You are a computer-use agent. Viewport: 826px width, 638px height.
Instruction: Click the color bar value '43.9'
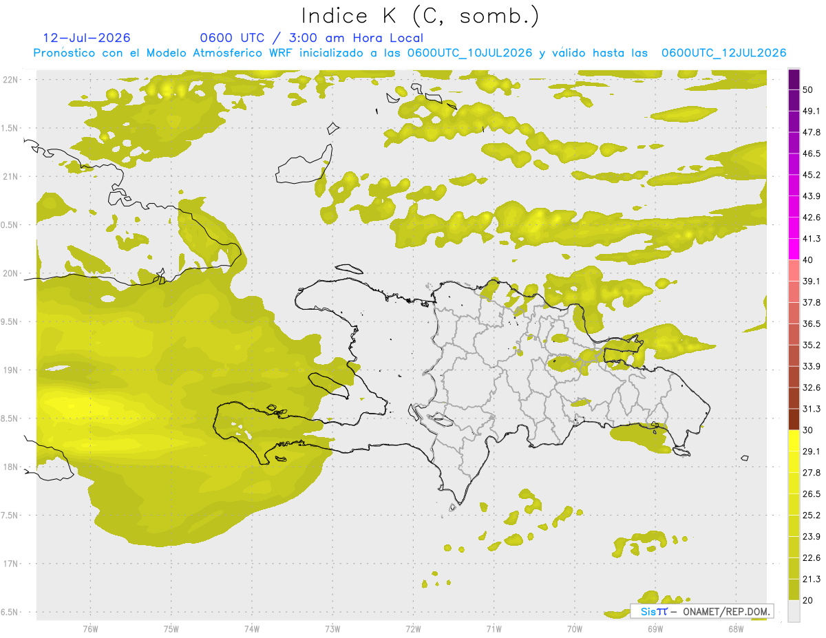pyautogui.click(x=812, y=196)
